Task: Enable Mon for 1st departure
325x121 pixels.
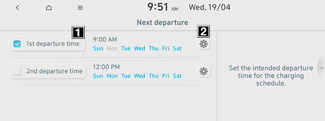Action: 112,48
